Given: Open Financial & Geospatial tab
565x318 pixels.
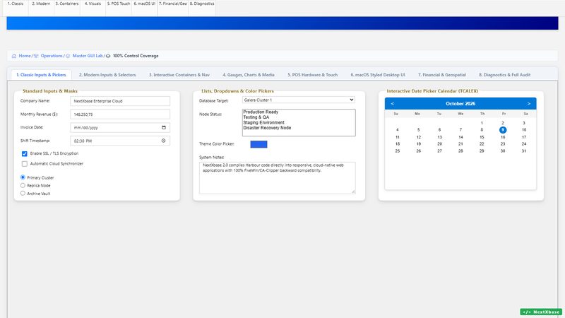Looking at the screenshot, I should coord(442,75).
